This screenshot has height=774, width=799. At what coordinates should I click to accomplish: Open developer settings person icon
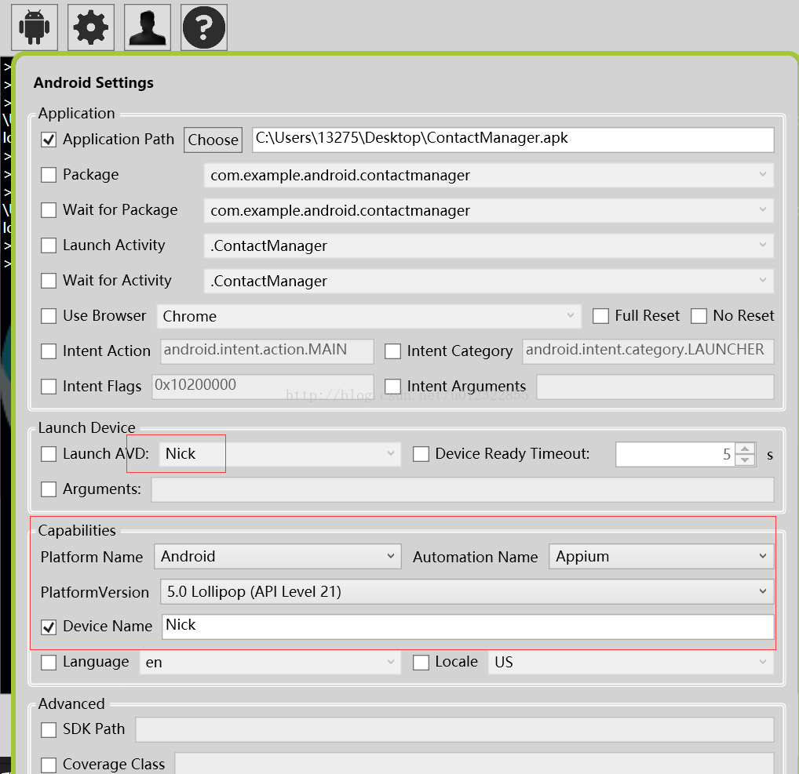[x=148, y=27]
